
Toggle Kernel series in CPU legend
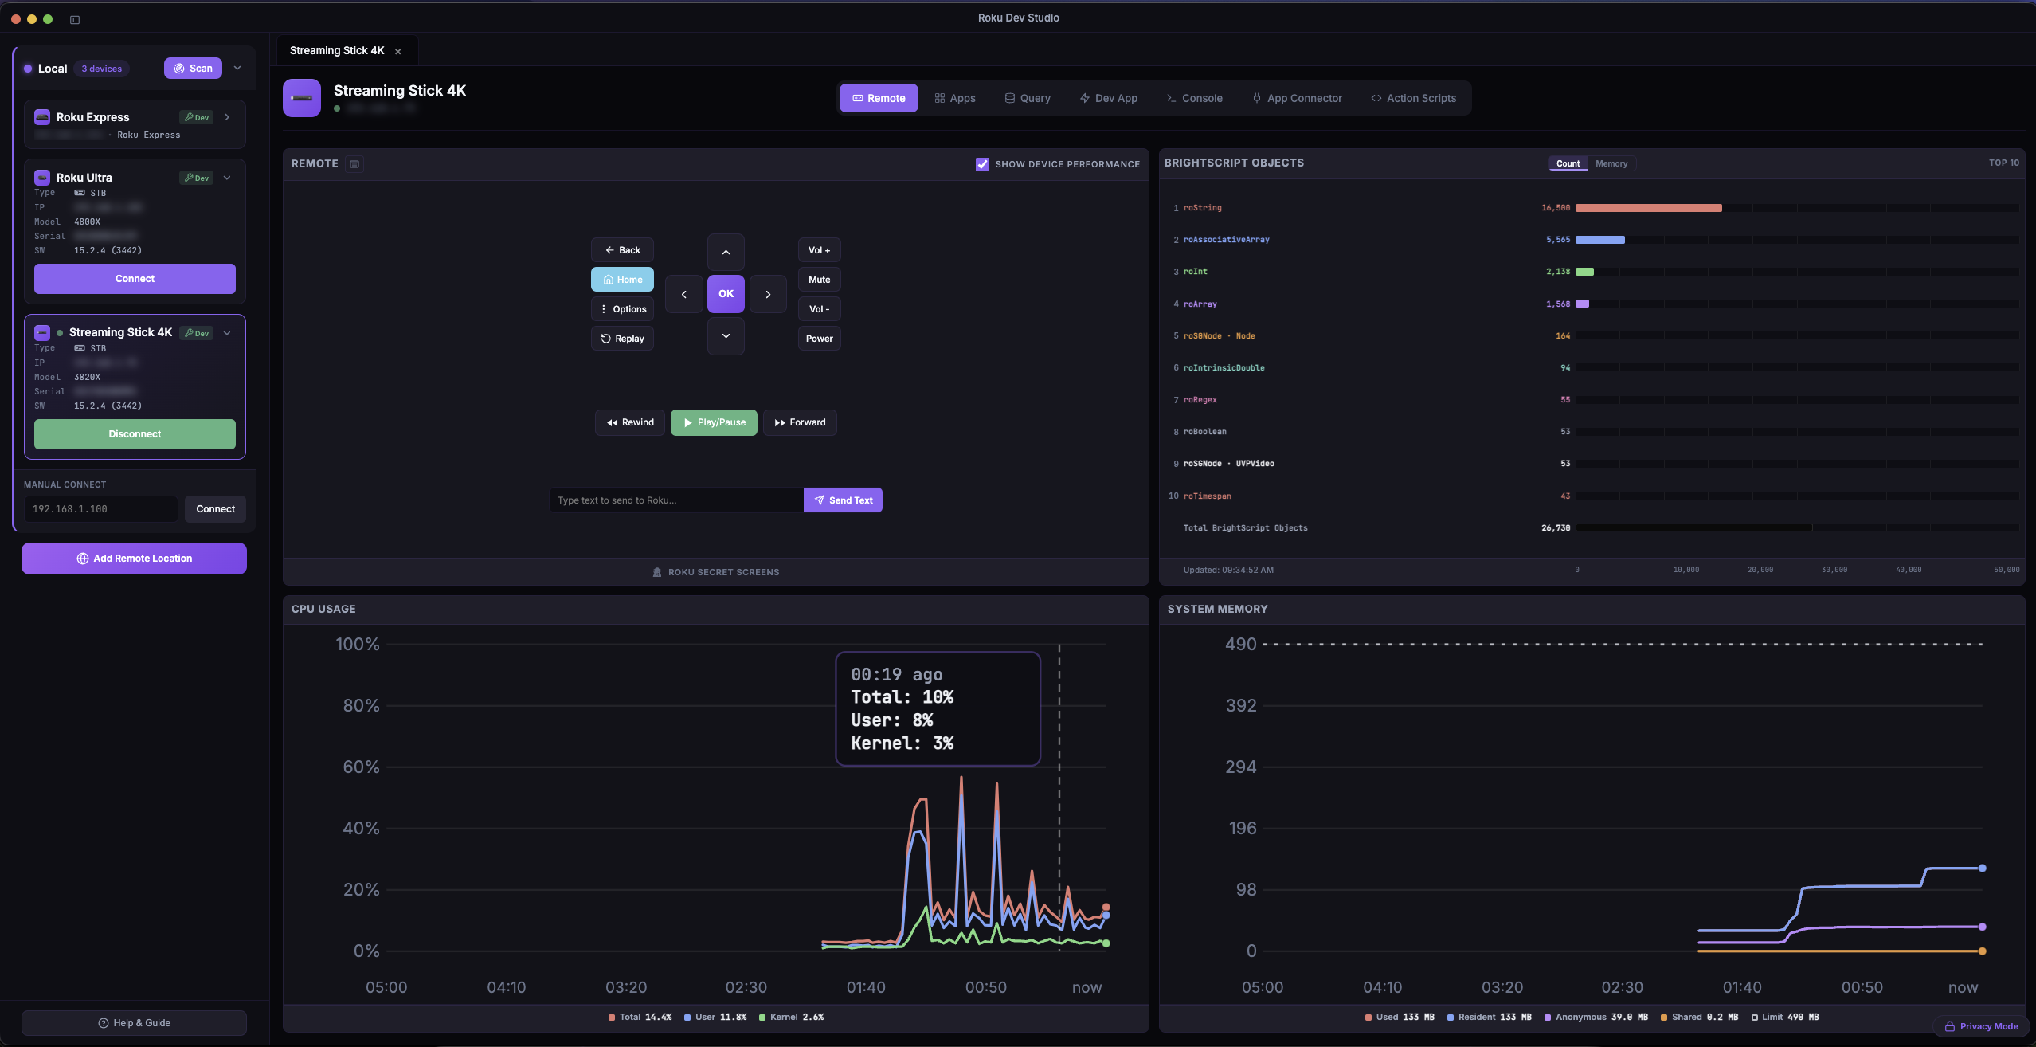coord(791,1017)
